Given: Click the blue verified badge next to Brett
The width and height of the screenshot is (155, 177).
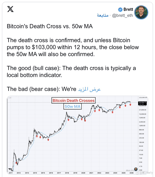Looking at the screenshot, I should click(x=120, y=10).
